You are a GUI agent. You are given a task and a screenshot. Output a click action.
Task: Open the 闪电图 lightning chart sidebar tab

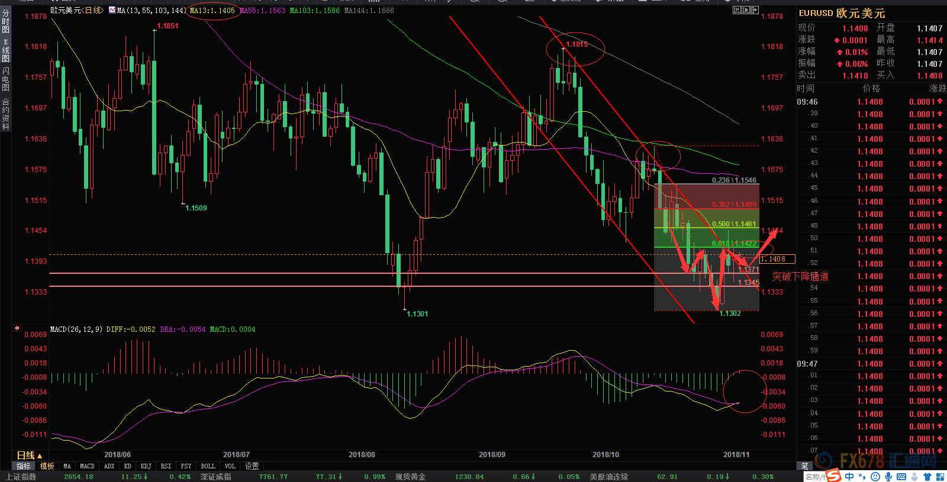click(5, 79)
